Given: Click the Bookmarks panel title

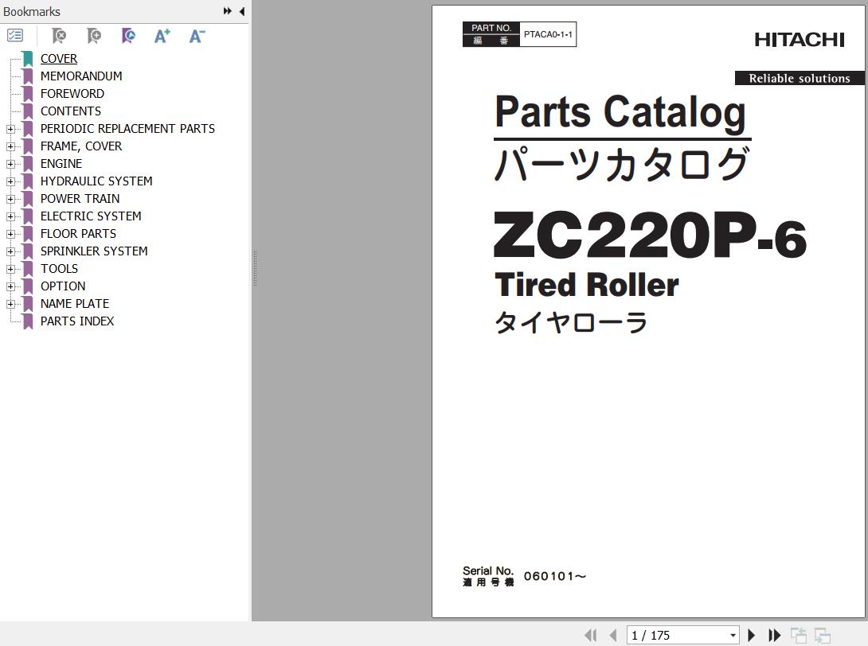Looking at the screenshot, I should [32, 12].
